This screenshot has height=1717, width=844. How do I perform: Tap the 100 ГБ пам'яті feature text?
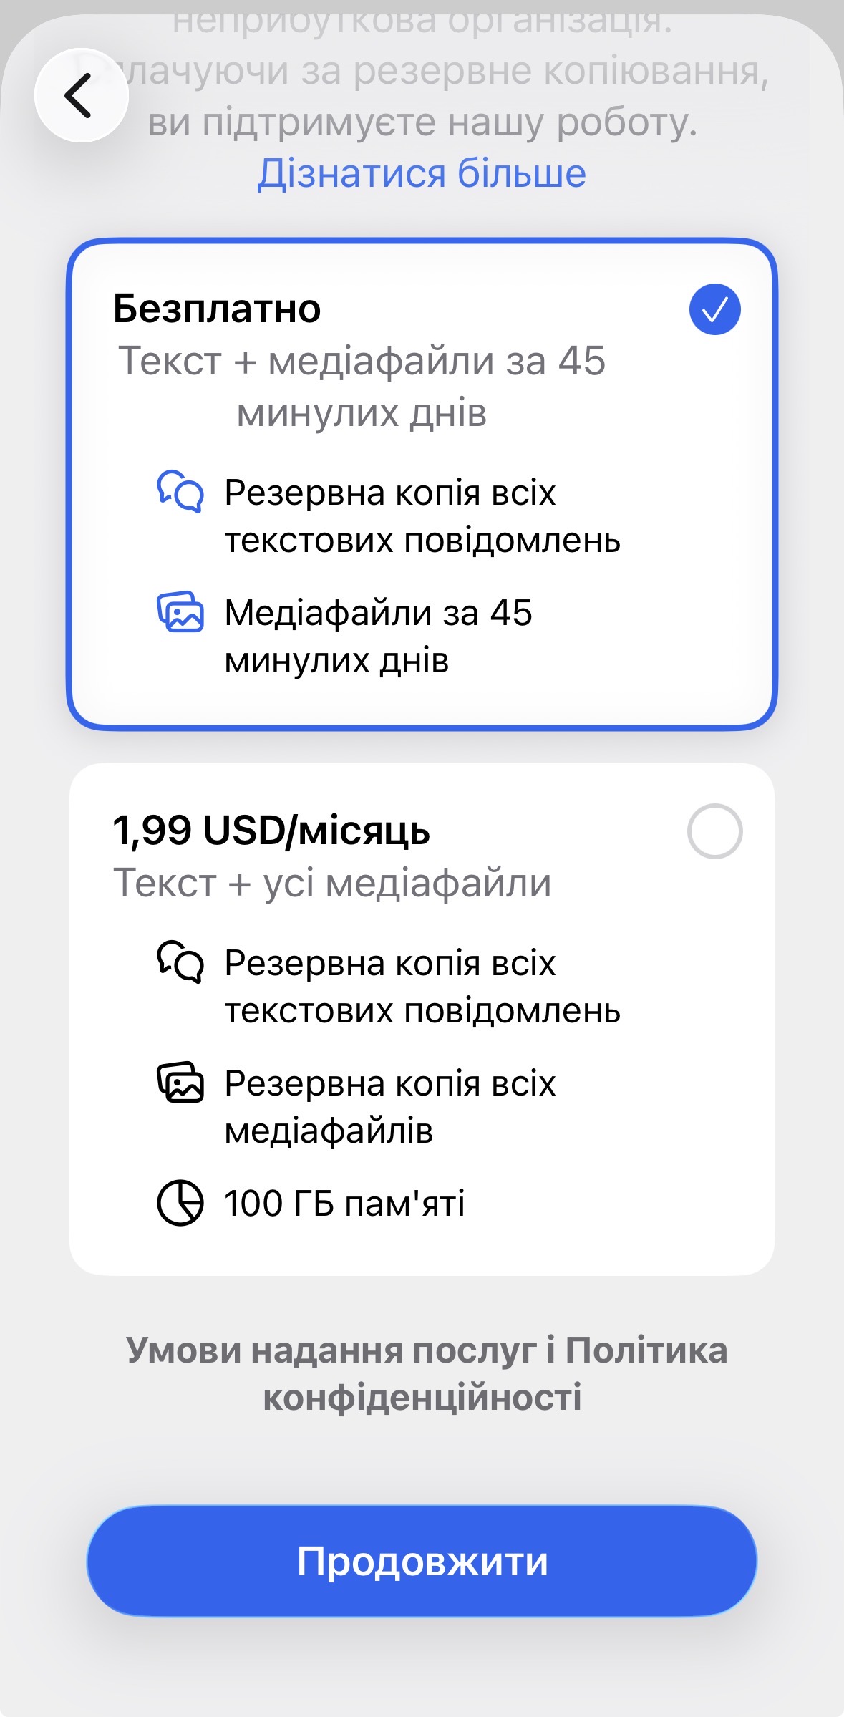coord(344,1204)
